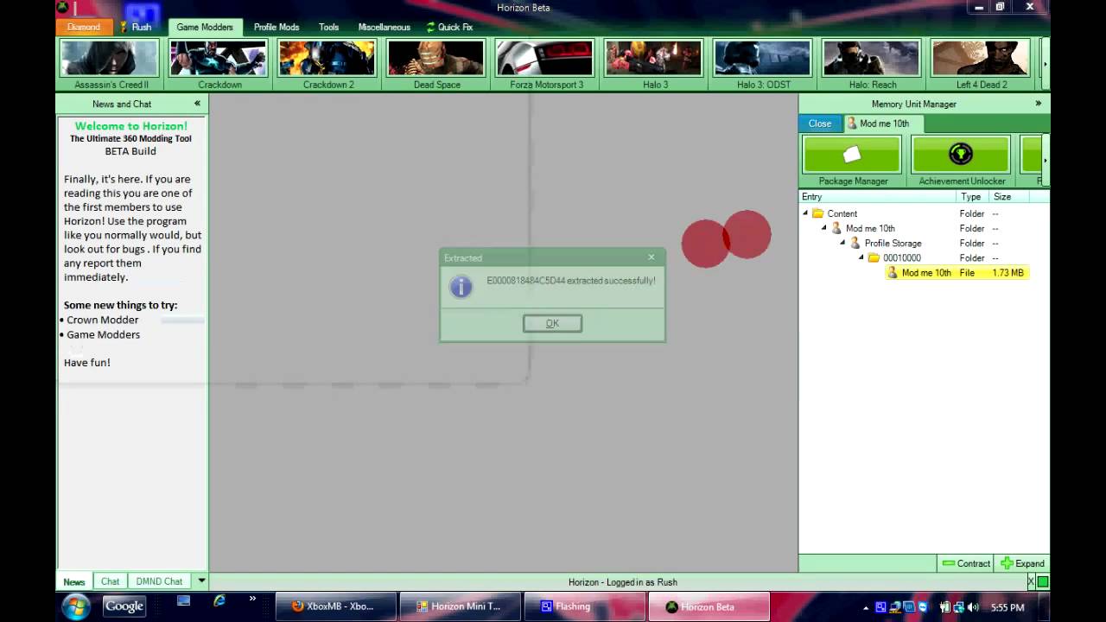Open the Crackdown game modder
This screenshot has width=1106, height=622.
point(219,65)
